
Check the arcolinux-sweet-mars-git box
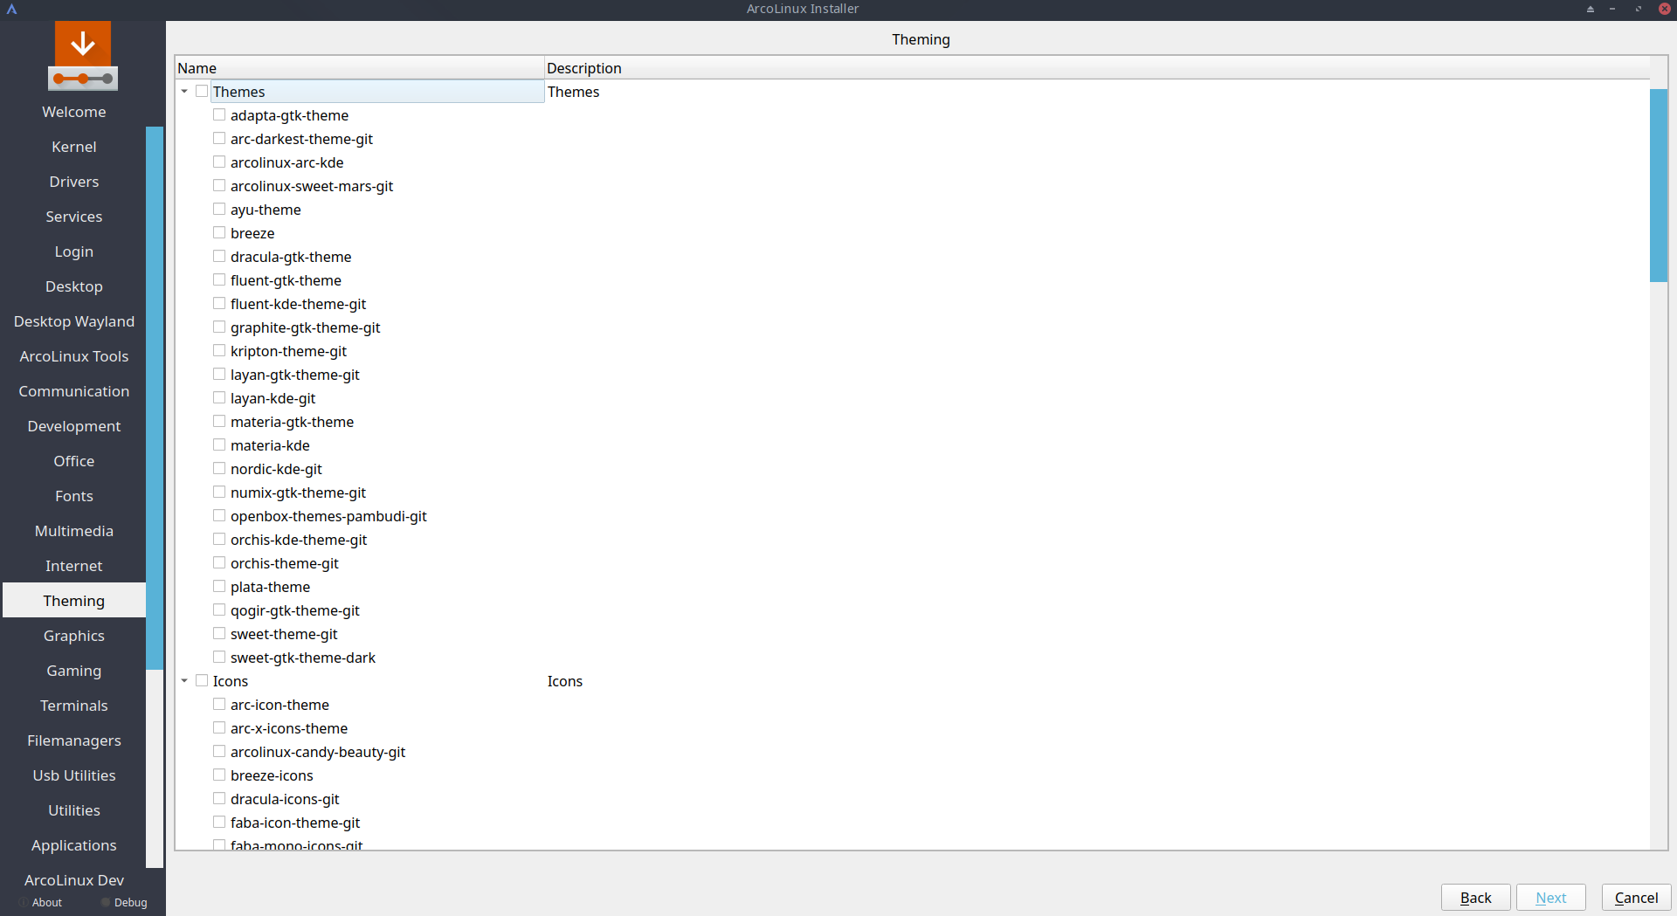tap(219, 185)
